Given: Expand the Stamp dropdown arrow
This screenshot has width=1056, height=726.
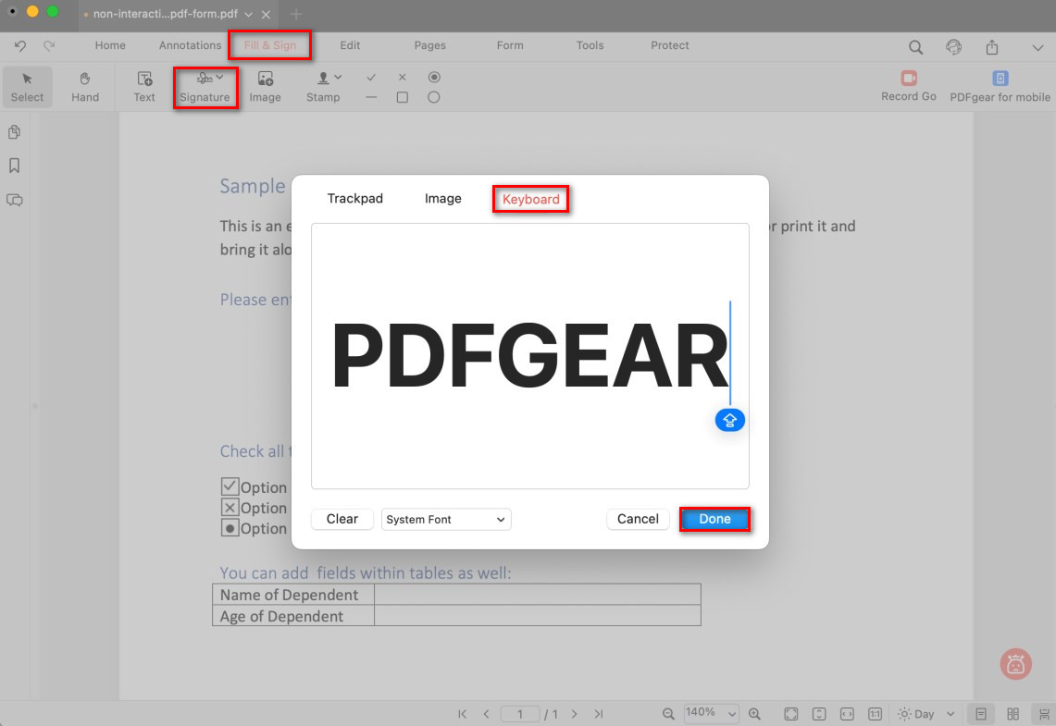Looking at the screenshot, I should point(338,78).
